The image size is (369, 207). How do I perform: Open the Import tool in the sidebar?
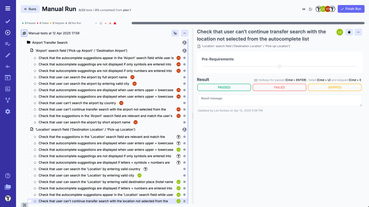pyautogui.click(x=7, y=78)
